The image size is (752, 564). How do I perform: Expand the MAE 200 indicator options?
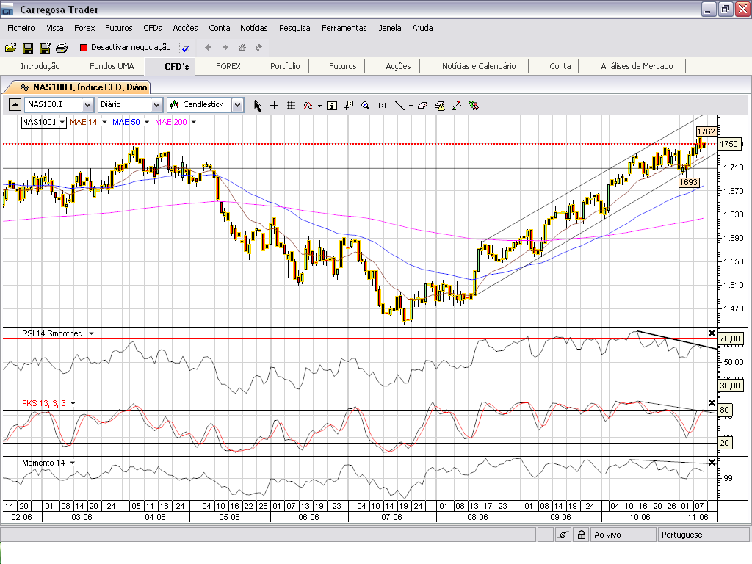pos(193,122)
